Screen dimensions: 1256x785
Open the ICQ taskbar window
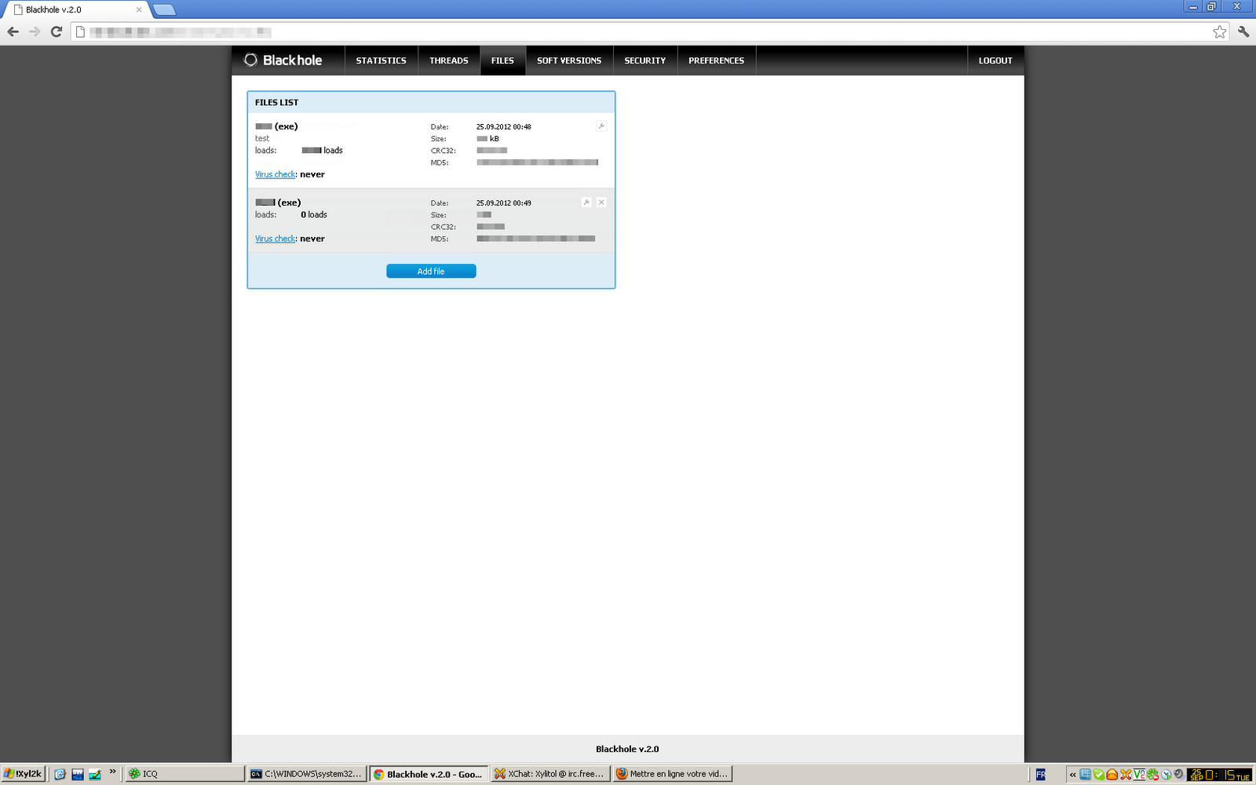pos(185,774)
